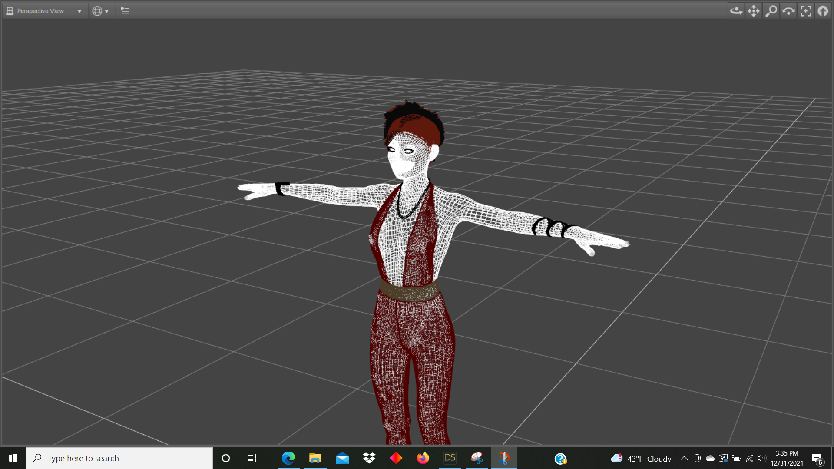Reset the camera with the arrow icon
The image size is (834, 469).
pyautogui.click(x=823, y=10)
